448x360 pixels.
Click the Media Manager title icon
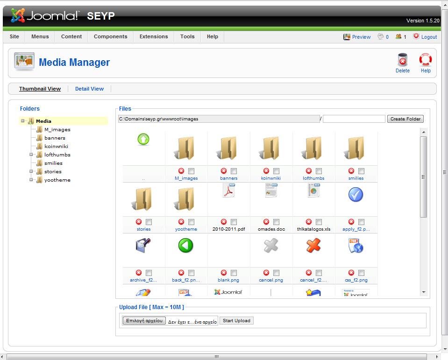(x=24, y=61)
